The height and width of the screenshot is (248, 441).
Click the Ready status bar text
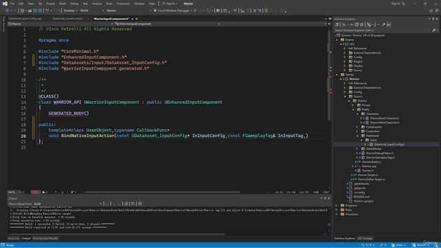coord(10,245)
